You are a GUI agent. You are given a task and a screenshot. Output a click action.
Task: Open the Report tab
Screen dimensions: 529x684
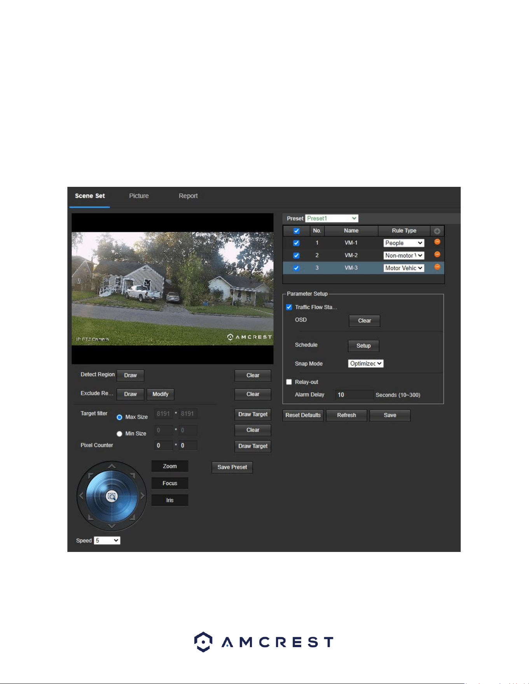click(x=188, y=196)
